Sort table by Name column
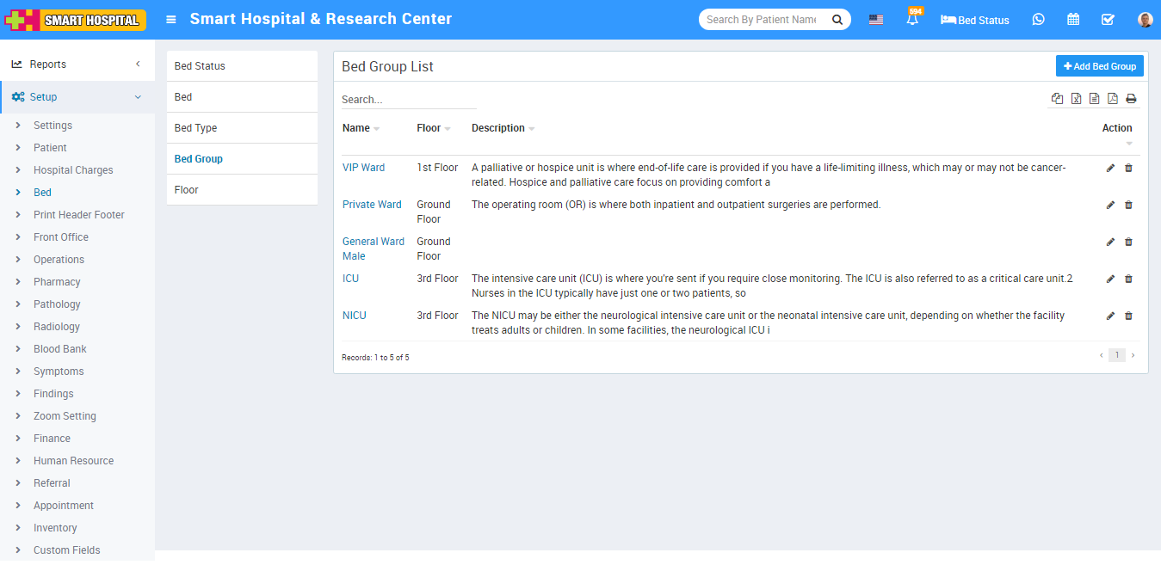 pyautogui.click(x=356, y=128)
